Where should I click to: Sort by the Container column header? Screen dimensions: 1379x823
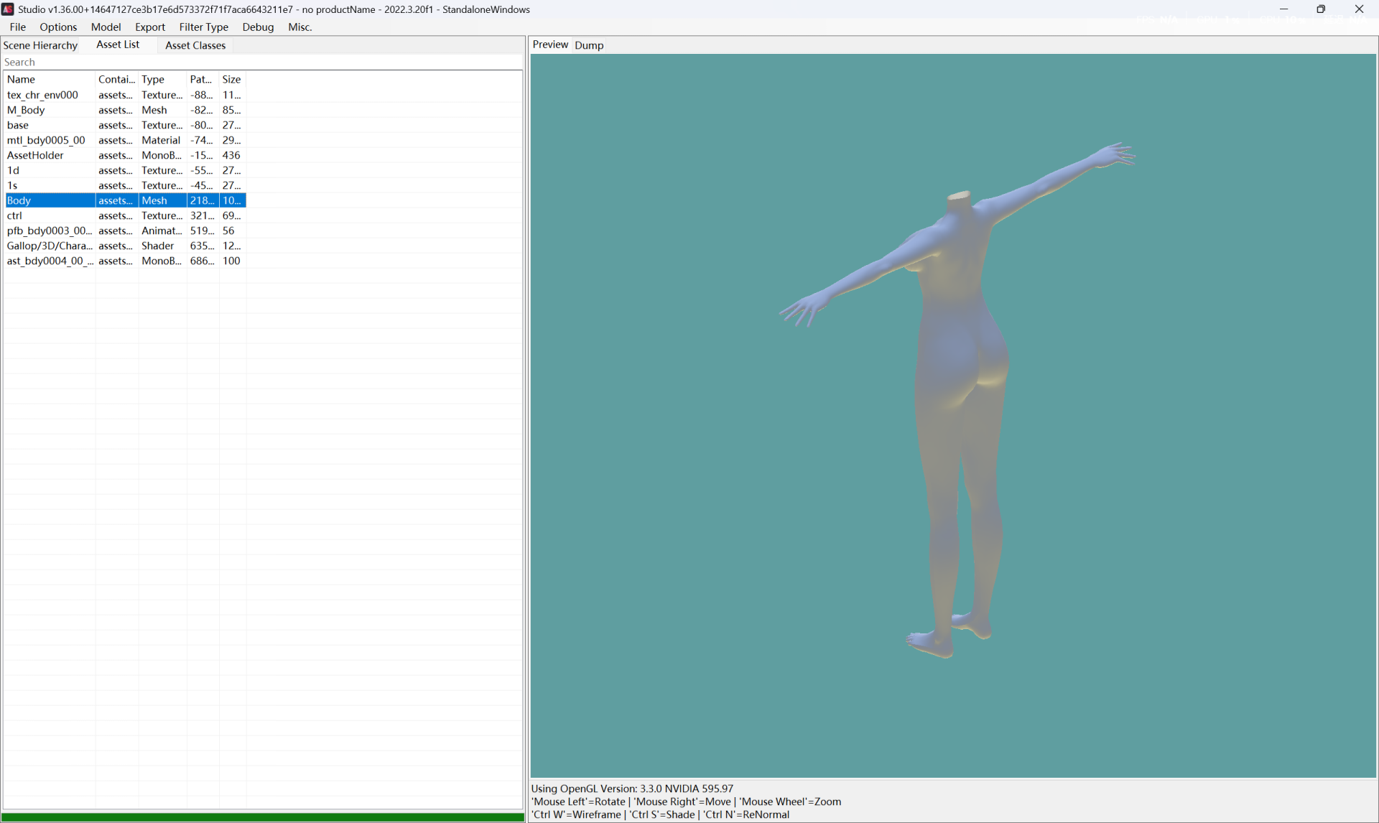(x=116, y=79)
